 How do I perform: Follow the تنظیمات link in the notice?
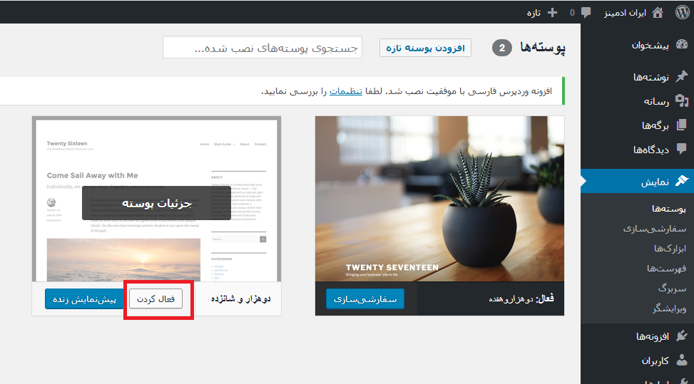click(x=346, y=91)
